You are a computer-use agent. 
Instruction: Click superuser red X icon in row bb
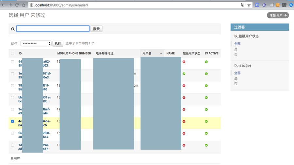184,97
